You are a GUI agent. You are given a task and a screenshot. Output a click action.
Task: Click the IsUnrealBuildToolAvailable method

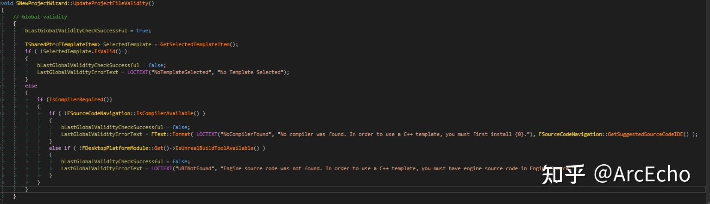point(215,148)
